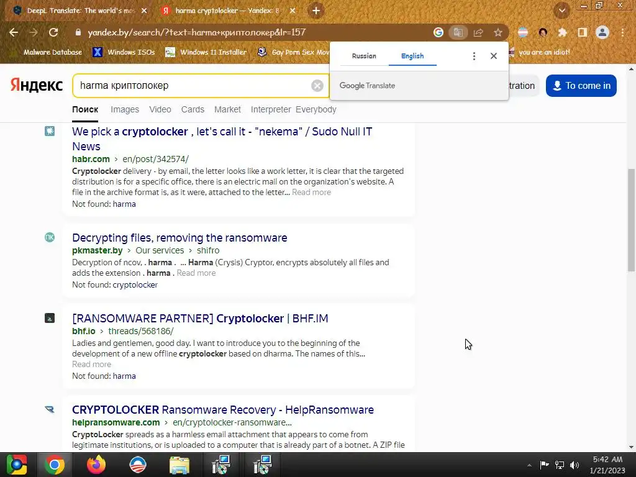Click the habr result favicon
Image resolution: width=636 pixels, height=477 pixels.
coord(50,131)
